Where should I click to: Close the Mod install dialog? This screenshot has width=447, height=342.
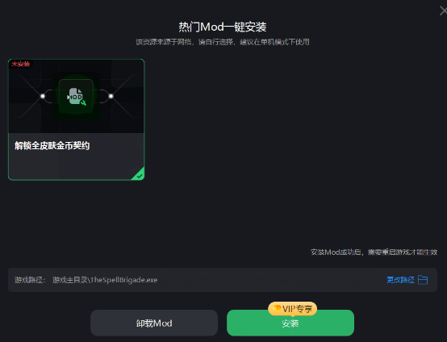coord(443,10)
